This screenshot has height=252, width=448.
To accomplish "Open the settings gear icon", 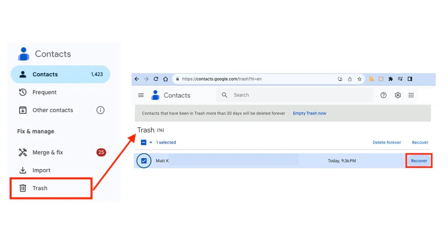I will [x=398, y=95].
